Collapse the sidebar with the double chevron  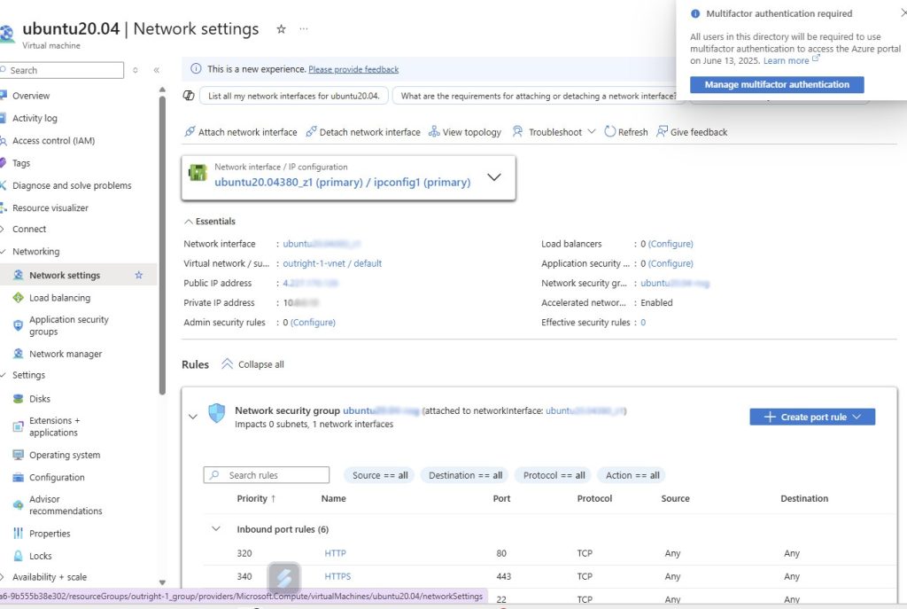pos(156,70)
